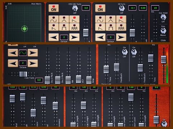Click the LFO FM slider handle
173x129 pixels.
tap(68, 80)
